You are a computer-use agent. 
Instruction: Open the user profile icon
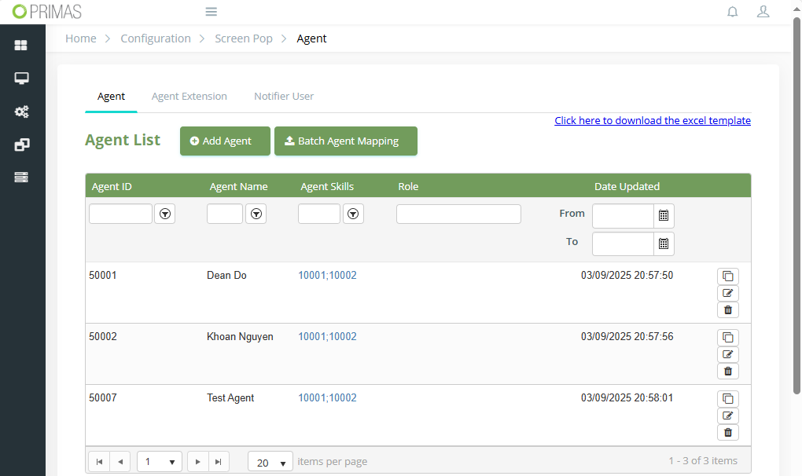point(762,12)
